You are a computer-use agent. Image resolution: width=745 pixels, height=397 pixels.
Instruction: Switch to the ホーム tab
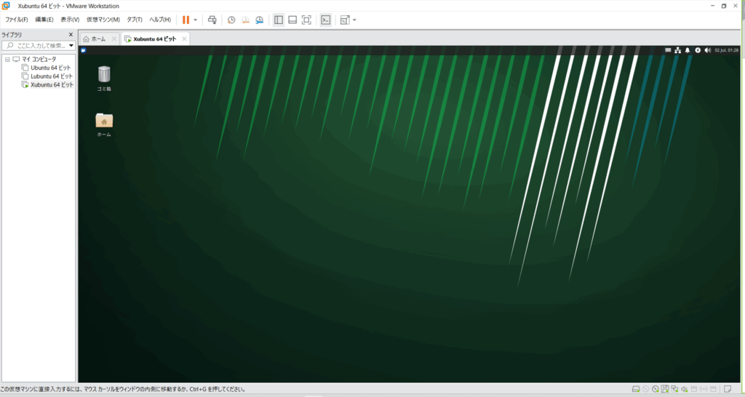click(97, 39)
